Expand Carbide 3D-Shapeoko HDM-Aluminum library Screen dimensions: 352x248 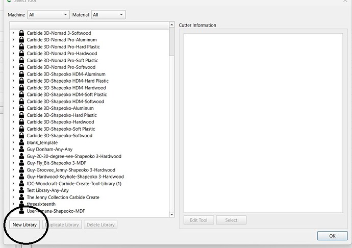(x=13, y=74)
